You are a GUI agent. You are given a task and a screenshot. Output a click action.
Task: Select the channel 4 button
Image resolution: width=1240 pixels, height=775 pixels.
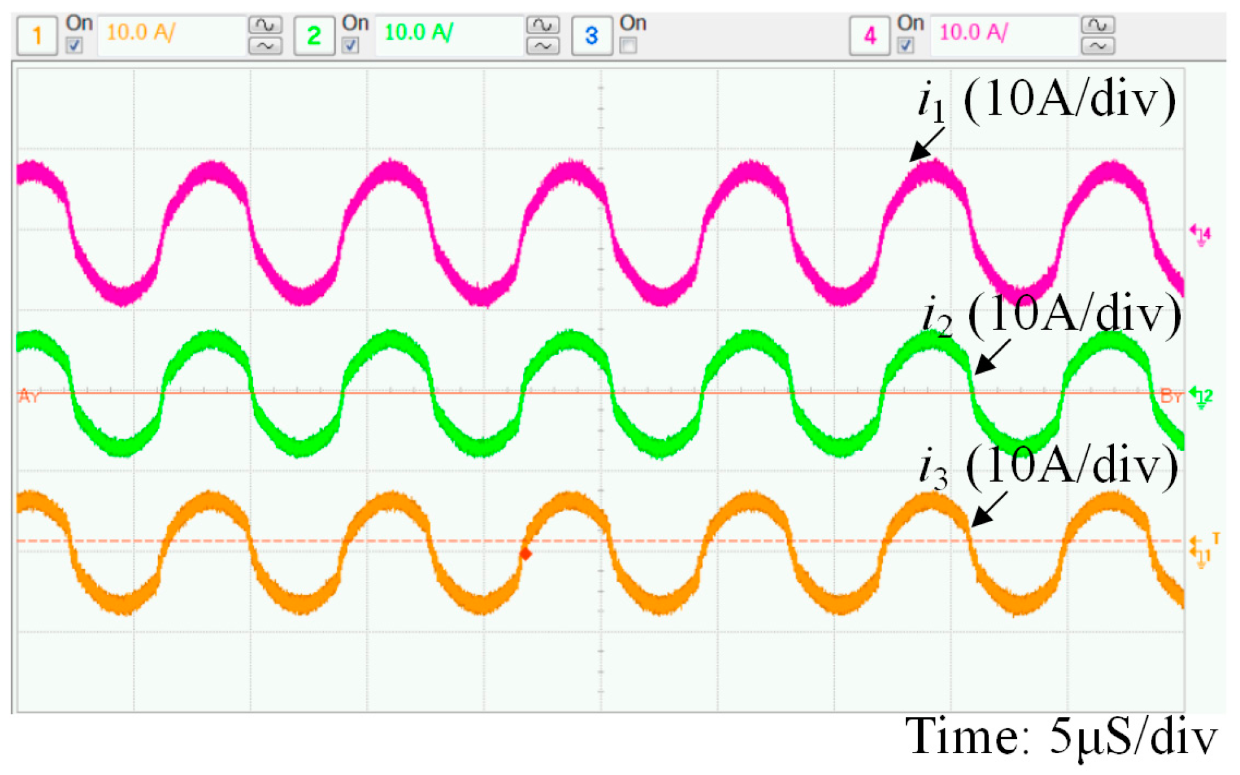point(869,36)
